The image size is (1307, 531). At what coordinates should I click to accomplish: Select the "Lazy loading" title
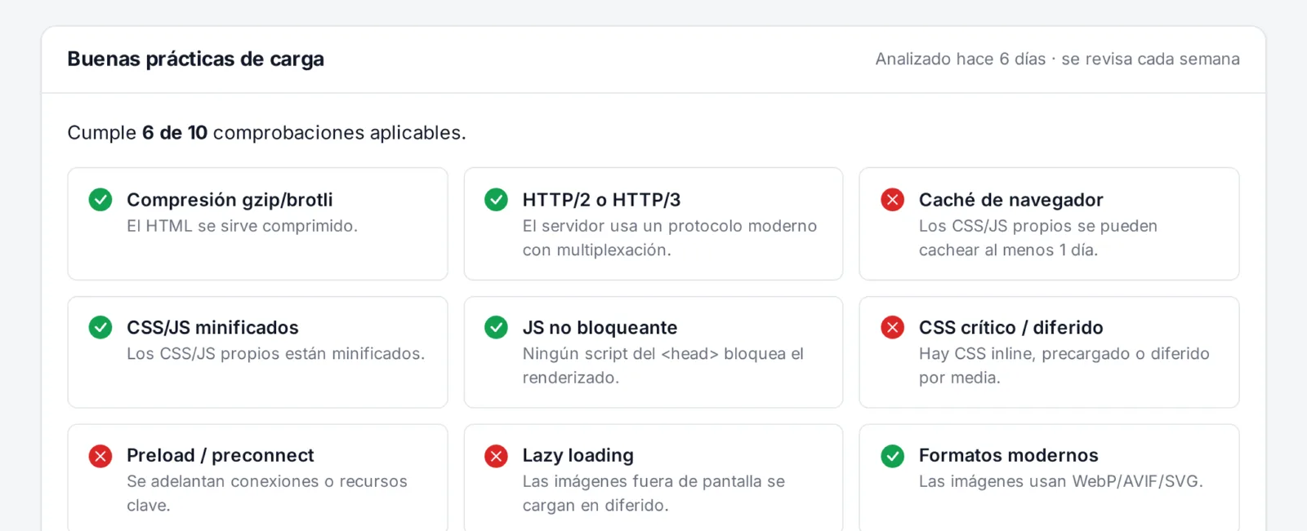578,455
